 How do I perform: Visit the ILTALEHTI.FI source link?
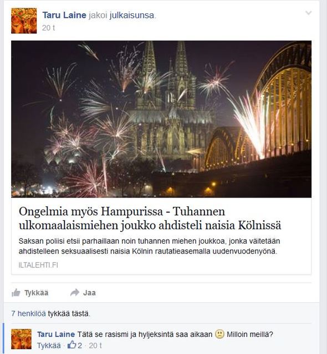point(38,265)
